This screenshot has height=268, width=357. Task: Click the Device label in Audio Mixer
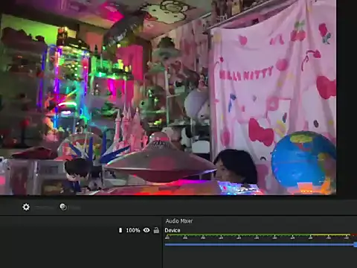pyautogui.click(x=173, y=230)
